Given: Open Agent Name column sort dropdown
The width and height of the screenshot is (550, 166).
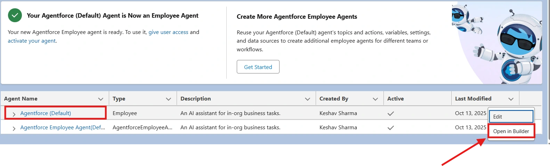Looking at the screenshot, I should (101, 99).
